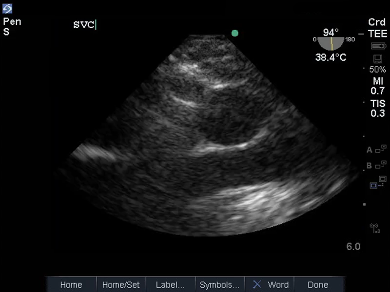Click the SVC annotation text field
The width and height of the screenshot is (390, 292).
(x=84, y=25)
